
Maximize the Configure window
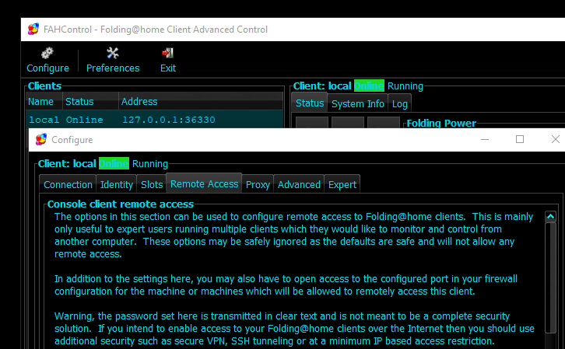[x=520, y=139]
